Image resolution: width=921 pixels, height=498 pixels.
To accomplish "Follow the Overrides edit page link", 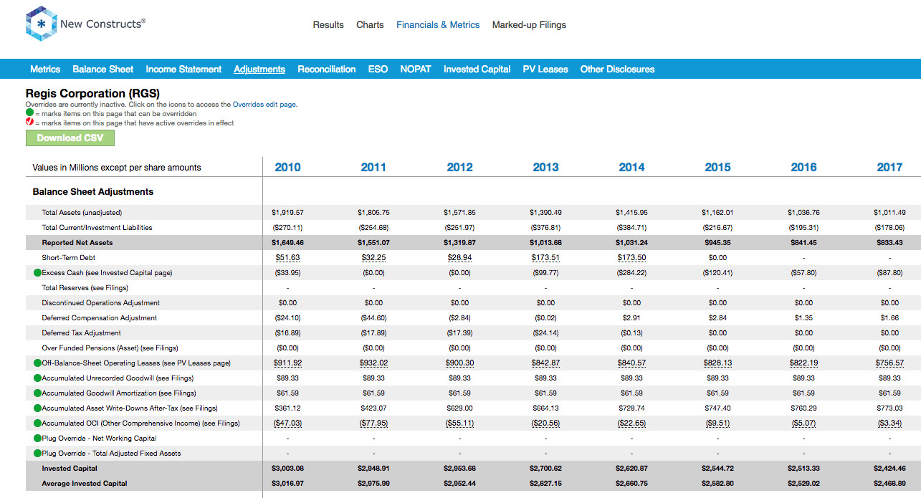I will [x=264, y=105].
